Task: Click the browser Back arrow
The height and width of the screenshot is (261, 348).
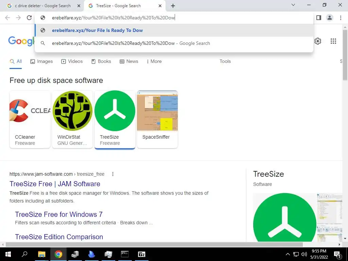Action: click(7, 18)
